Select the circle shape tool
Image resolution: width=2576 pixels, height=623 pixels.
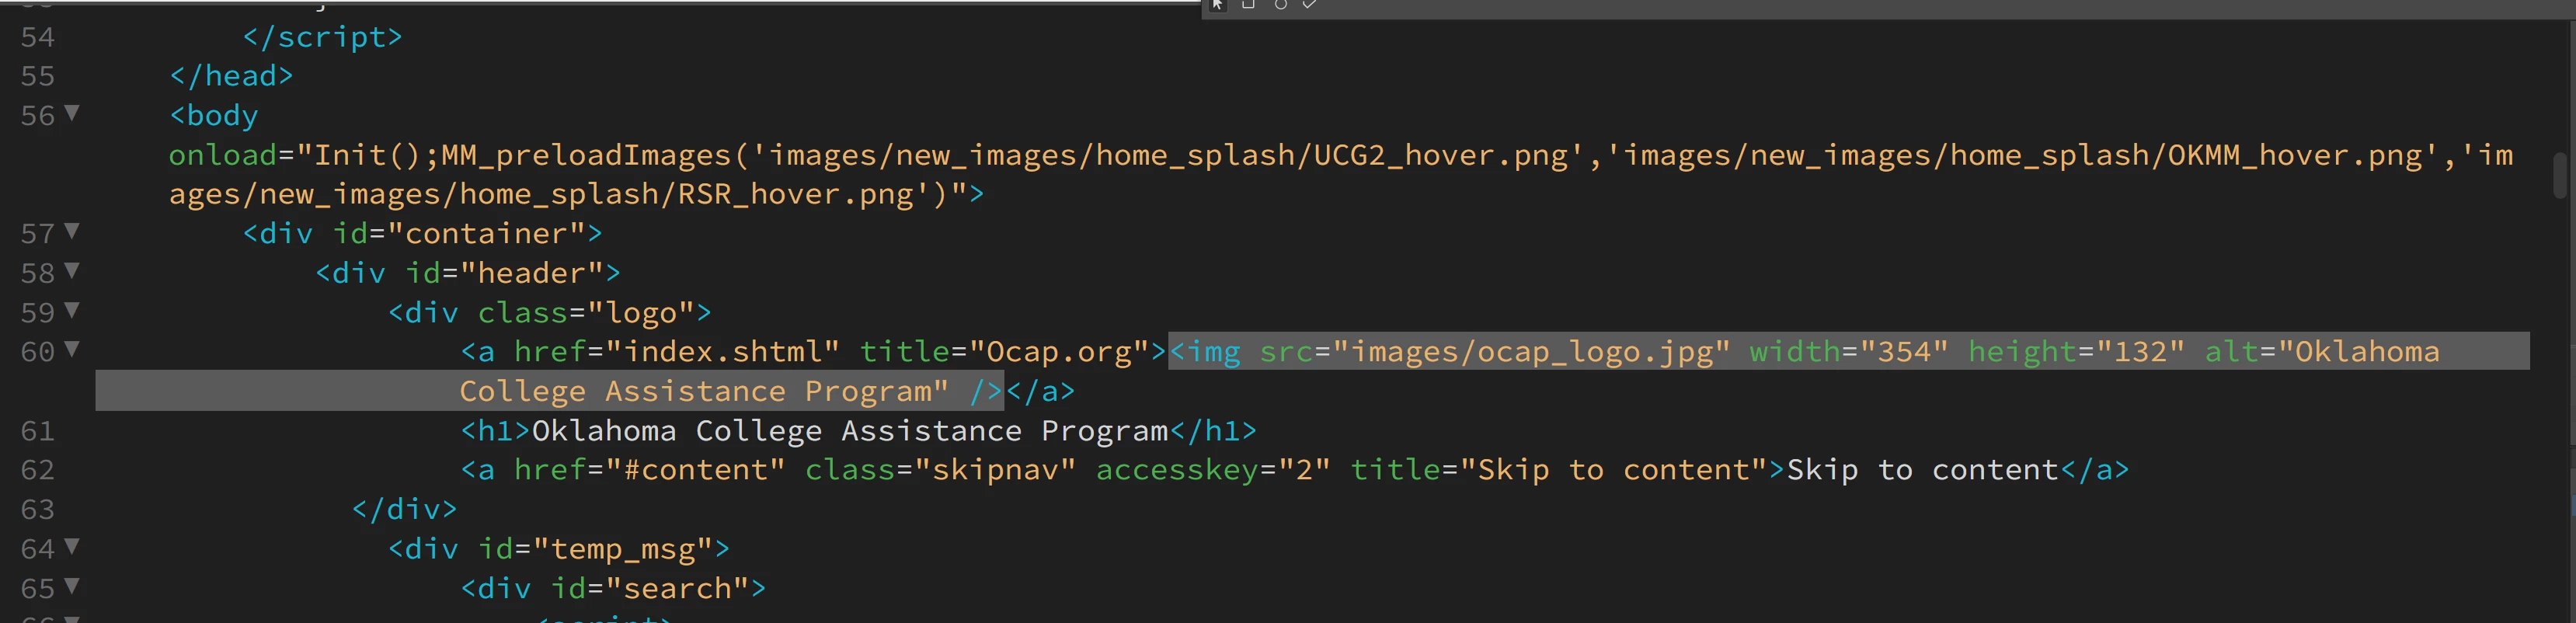click(x=1280, y=5)
